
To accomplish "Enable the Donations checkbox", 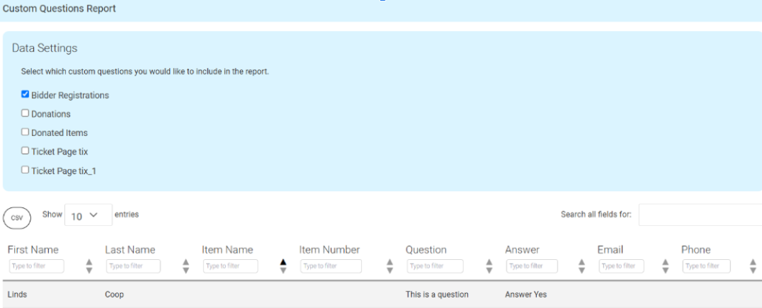I will click(x=25, y=113).
